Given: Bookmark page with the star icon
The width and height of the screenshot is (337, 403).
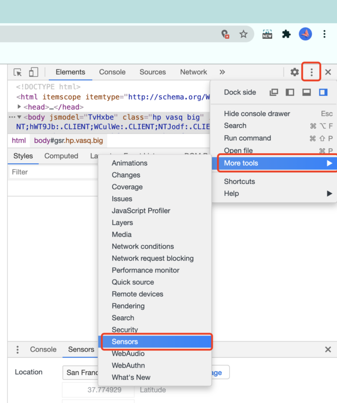Looking at the screenshot, I should click(243, 34).
